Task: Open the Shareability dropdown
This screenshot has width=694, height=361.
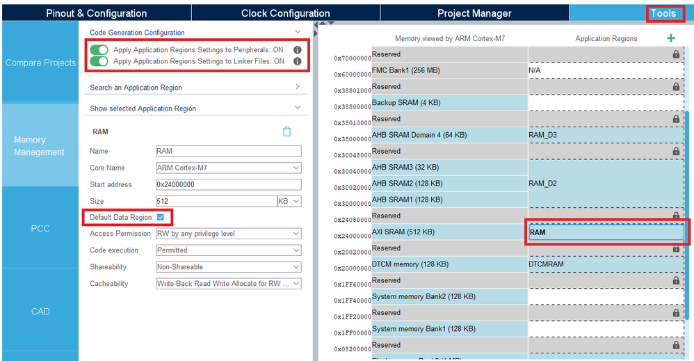Action: click(228, 267)
